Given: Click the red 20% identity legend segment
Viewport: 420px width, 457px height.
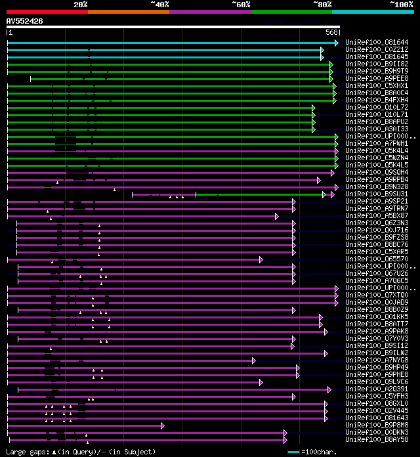Looking at the screenshot, I should pyautogui.click(x=47, y=12).
